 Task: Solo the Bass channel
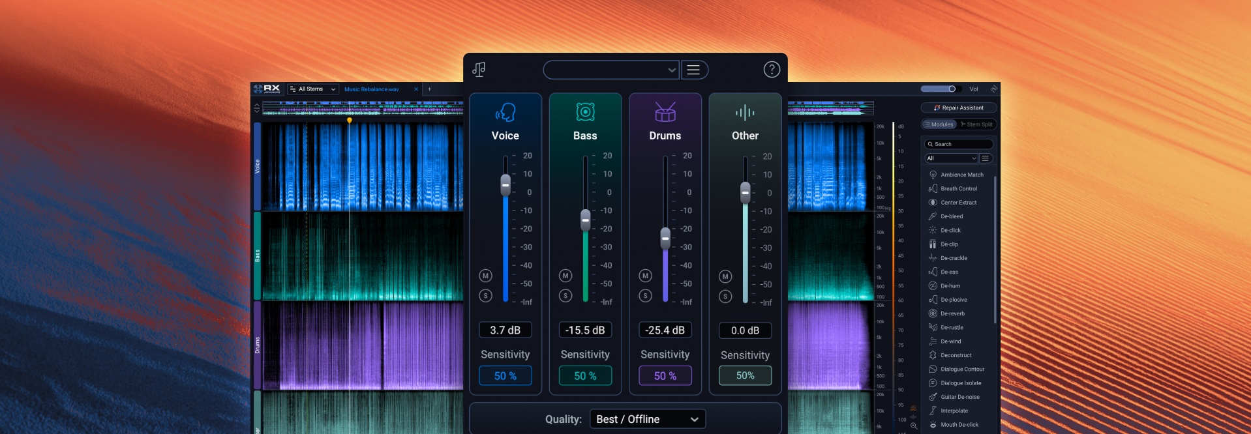(x=565, y=296)
